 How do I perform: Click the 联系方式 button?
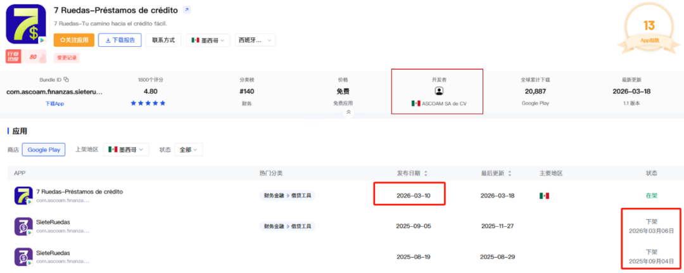[163, 40]
